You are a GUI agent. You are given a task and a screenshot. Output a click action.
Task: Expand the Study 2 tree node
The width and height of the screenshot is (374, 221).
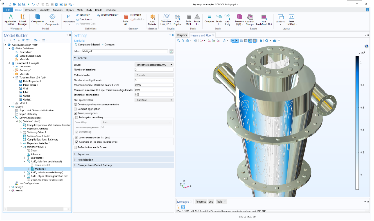pos(9,187)
